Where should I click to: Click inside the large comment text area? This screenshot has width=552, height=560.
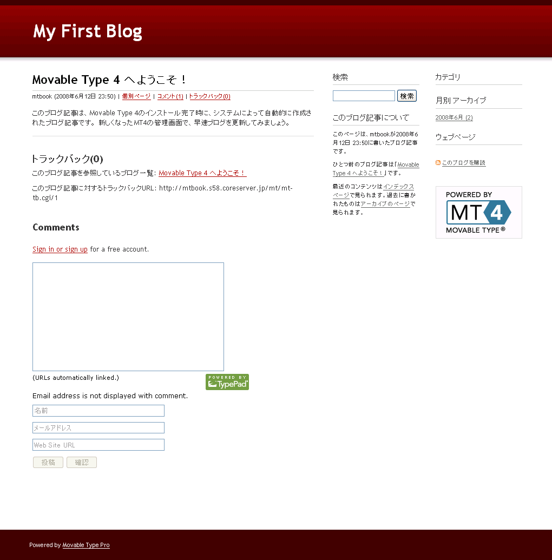[x=128, y=317]
